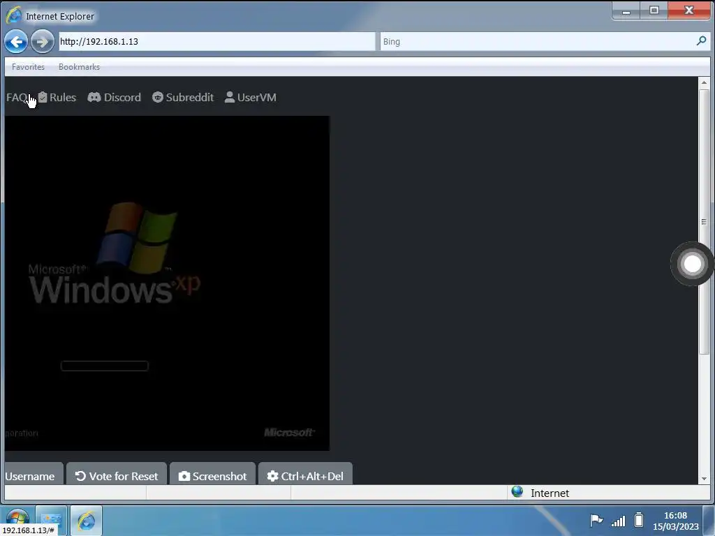Image resolution: width=715 pixels, height=536 pixels.
Task: Open the Windows Start orb
Action: [x=17, y=521]
